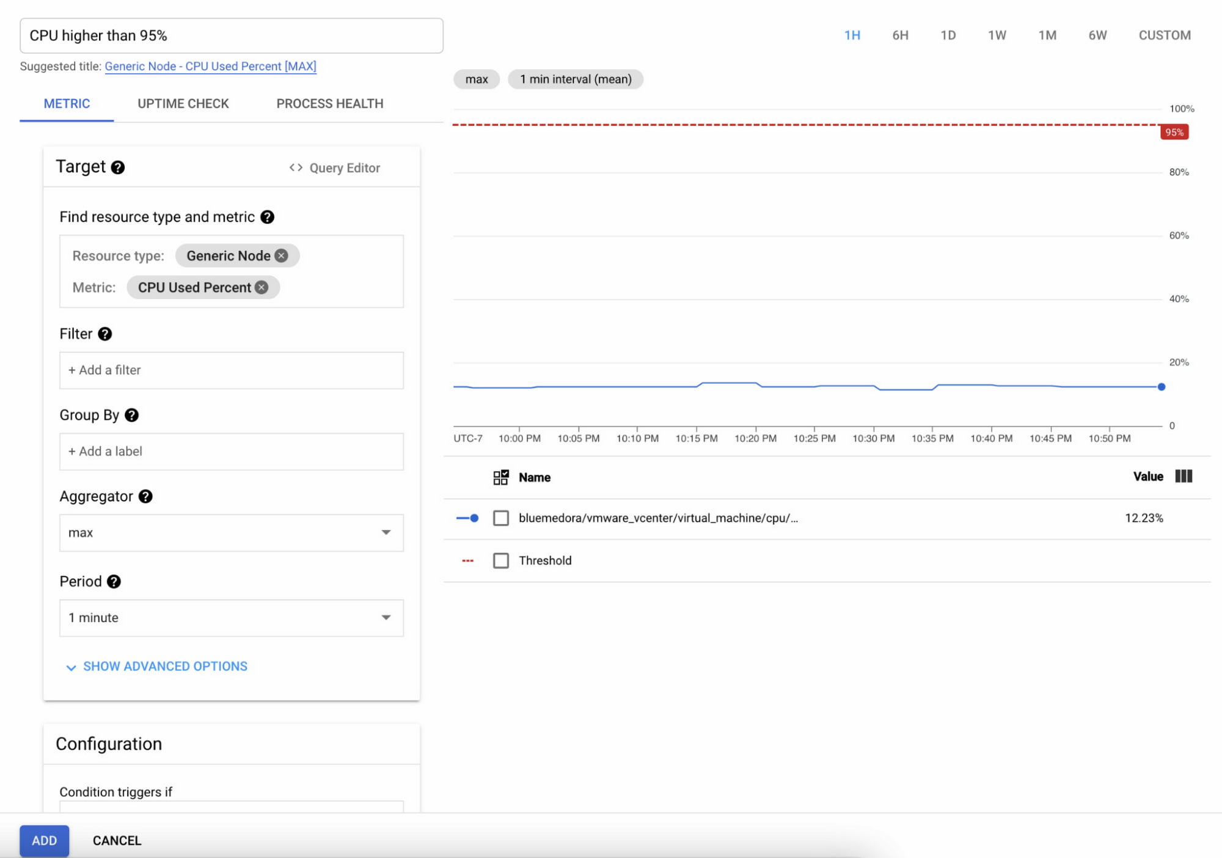Switch to the Uptime Check tab
This screenshot has height=858, width=1222.
[183, 104]
